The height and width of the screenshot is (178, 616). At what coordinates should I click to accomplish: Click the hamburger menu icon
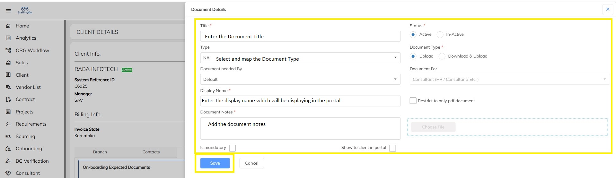tap(8, 11)
